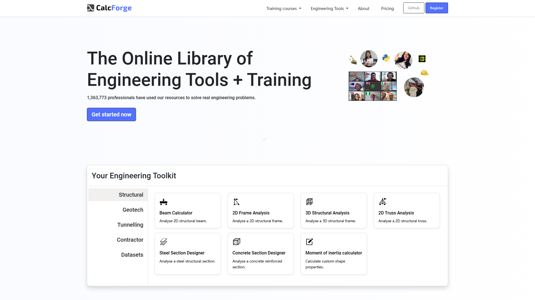Expand the Training courses dropdown
This screenshot has width=535, height=300.
(284, 8)
